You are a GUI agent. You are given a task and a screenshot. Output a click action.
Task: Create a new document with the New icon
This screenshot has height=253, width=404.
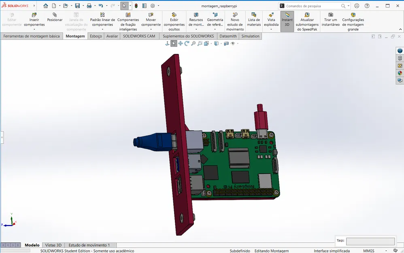pyautogui.click(x=54, y=6)
